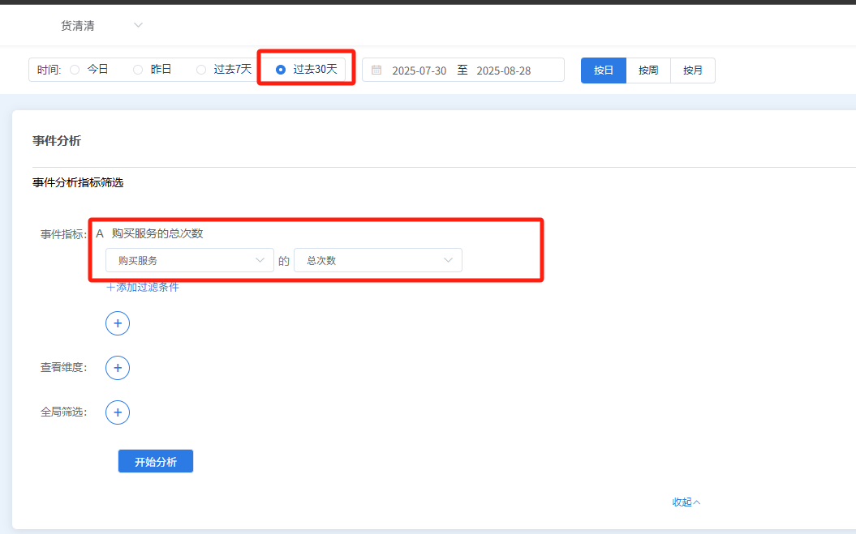Click the 开始分析 button
This screenshot has height=534, width=856.
coord(156,461)
